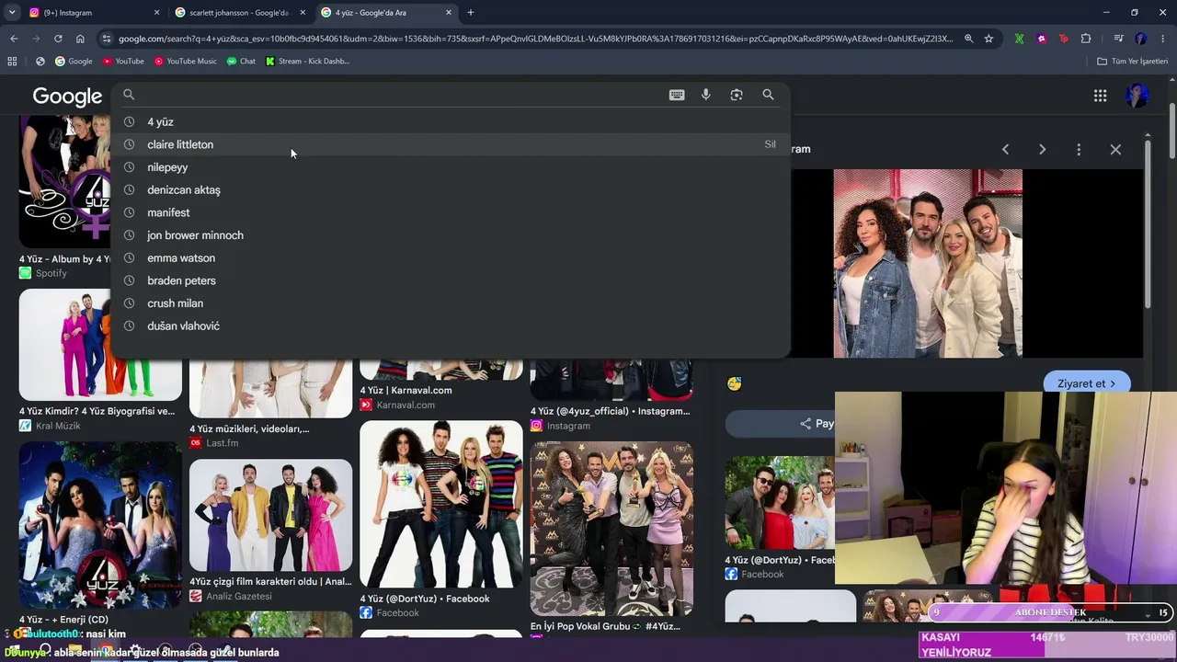
Task: Open the red Tp extension
Action: (x=1064, y=39)
